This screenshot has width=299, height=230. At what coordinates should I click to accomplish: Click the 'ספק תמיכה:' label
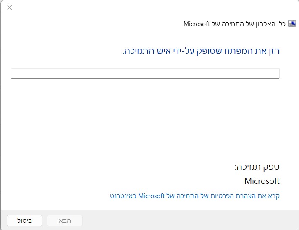tap(257, 166)
